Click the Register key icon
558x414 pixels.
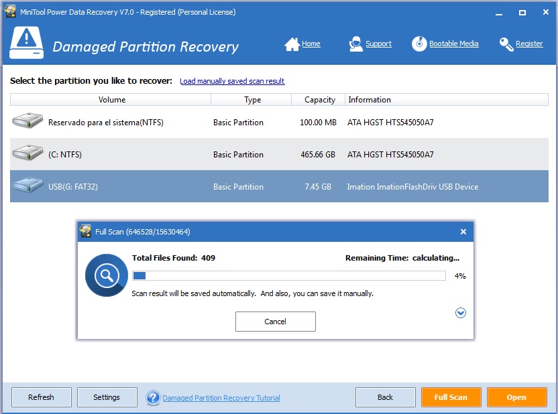point(506,44)
